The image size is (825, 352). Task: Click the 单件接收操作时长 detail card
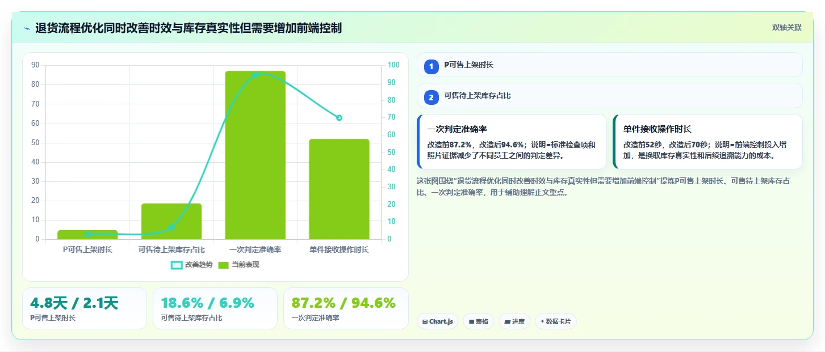pos(707,142)
